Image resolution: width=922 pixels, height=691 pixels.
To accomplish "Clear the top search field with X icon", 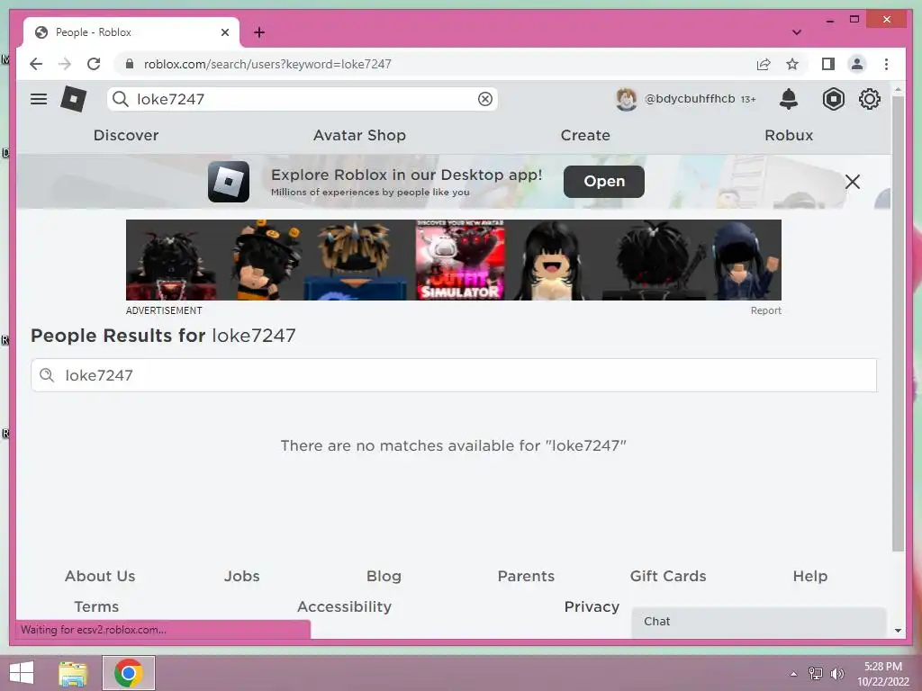I will [485, 99].
